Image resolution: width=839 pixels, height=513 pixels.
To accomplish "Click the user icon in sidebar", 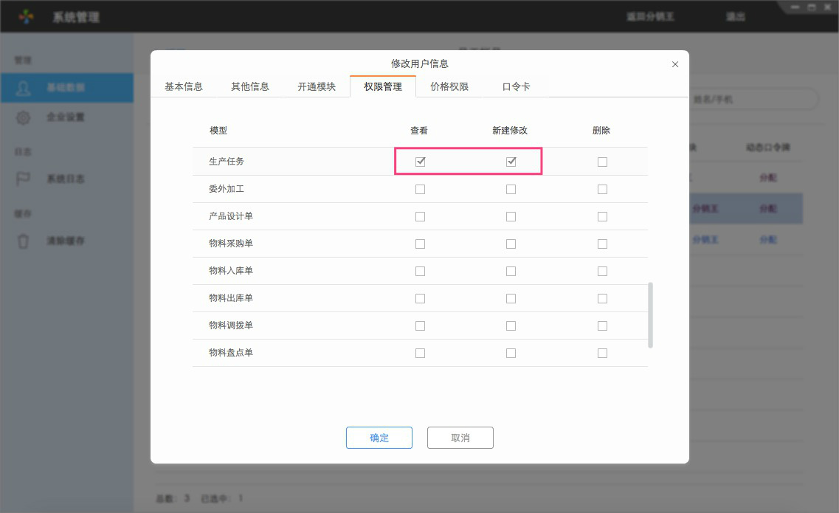I will coord(23,89).
